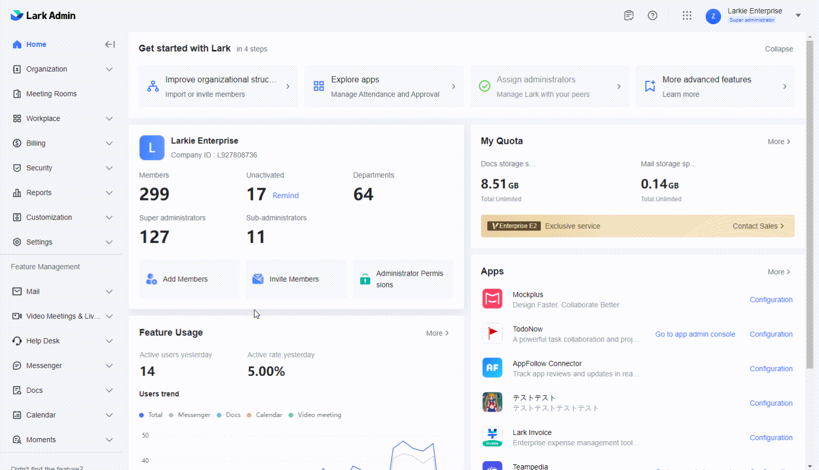
Task: Expand the Organization menu chevron
Action: tap(109, 69)
